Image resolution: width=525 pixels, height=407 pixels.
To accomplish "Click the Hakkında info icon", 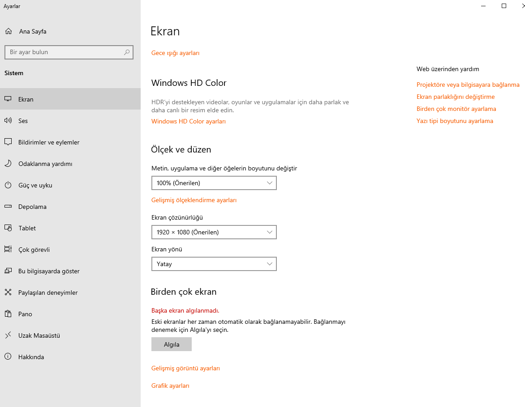I will click(x=8, y=356).
